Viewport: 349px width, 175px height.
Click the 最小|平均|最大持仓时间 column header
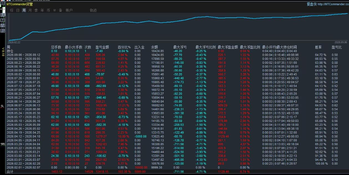click(x=279, y=47)
